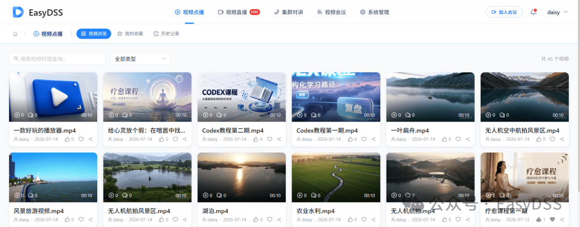Image resolution: width=580 pixels, height=227 pixels.
Task: Share the 给心灵放个假 video
Action: click(185, 139)
